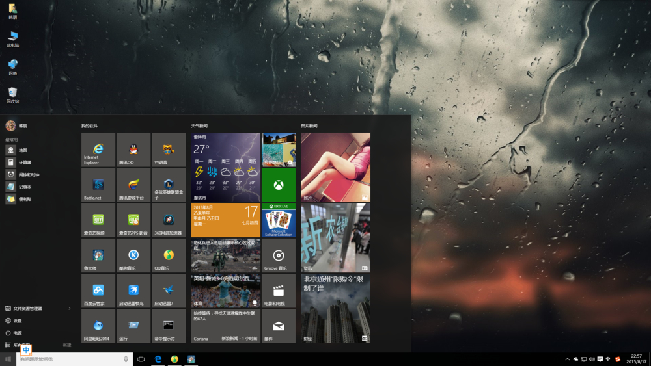Open the 电影和电视 tile
Viewport: 651px width, 366px height.
tap(279, 291)
